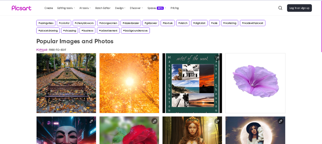Image resolution: width=322 pixels, height=144 pixels.
Task: Expand the Discover dropdown menu
Action: pos(136,8)
